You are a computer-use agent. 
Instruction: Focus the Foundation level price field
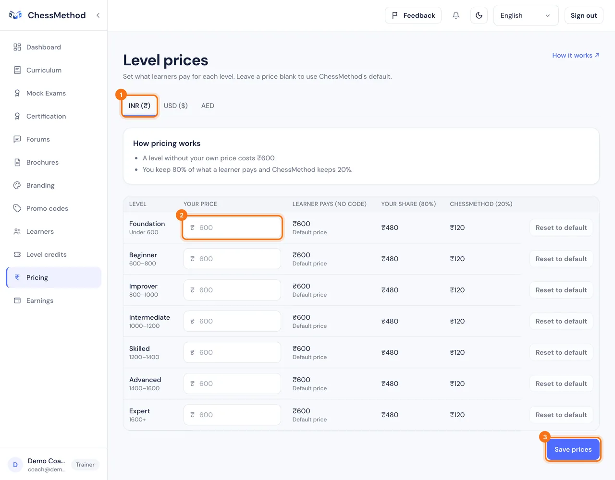pos(232,228)
